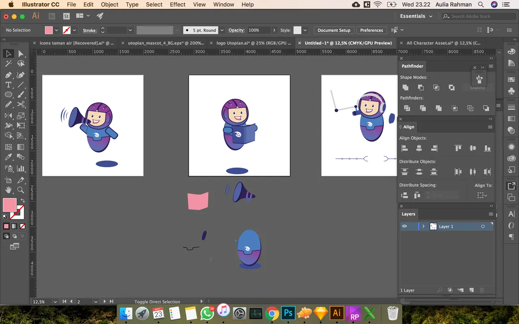Open the Select menu
Image resolution: width=519 pixels, height=324 pixels.
[154, 4]
